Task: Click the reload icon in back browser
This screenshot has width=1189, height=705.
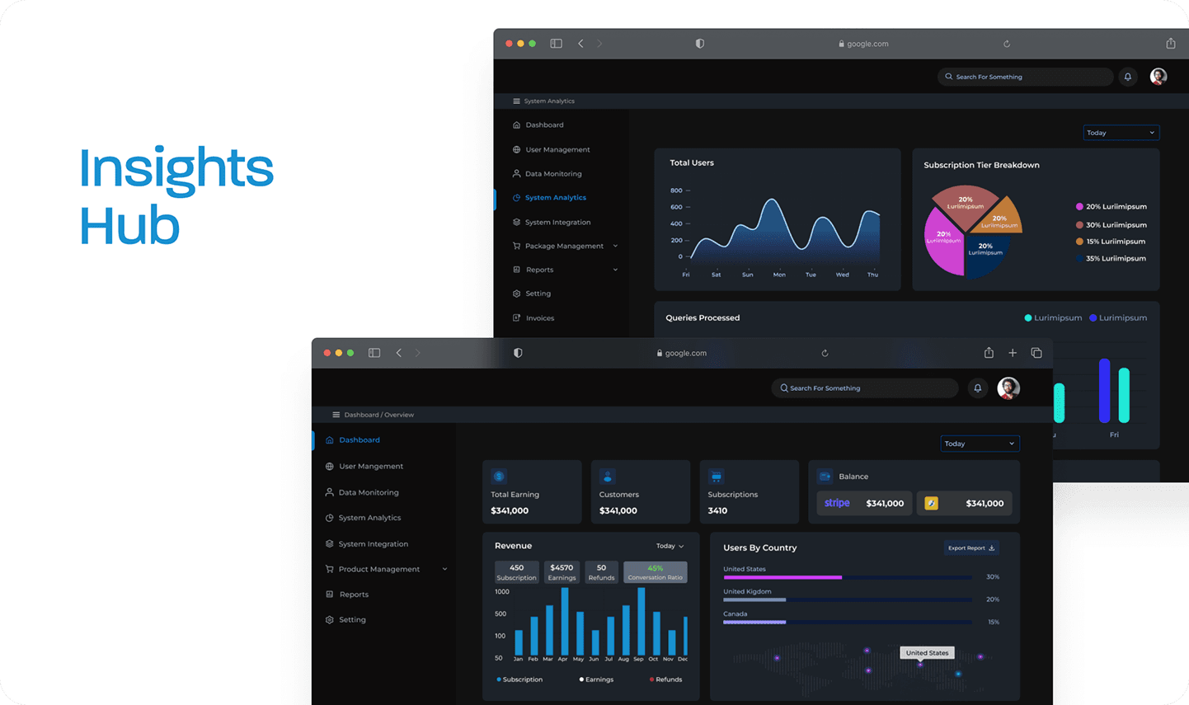Action: tap(1007, 44)
